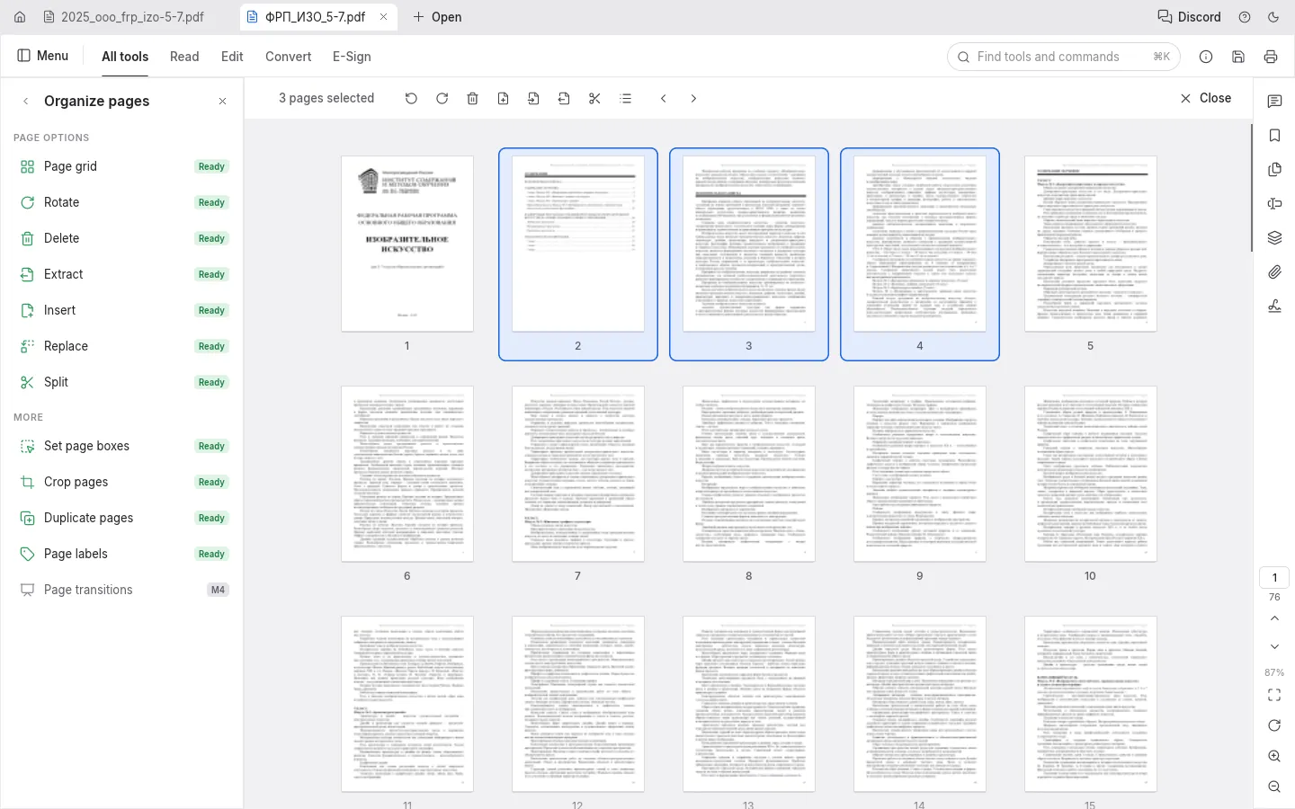Rotate selected pages clockwise
Screen dimensions: 1295x809
point(442,98)
